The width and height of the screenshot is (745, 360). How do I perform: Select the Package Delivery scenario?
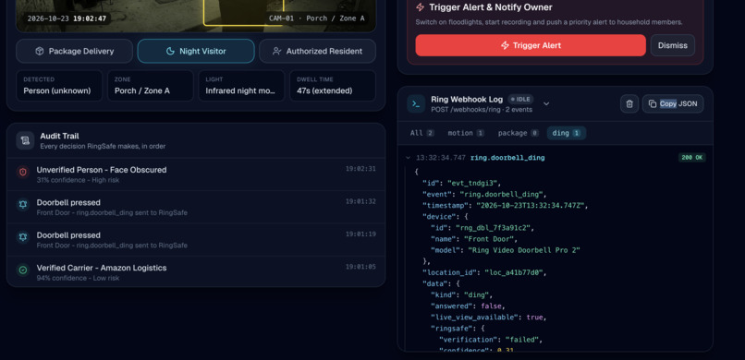[74, 51]
